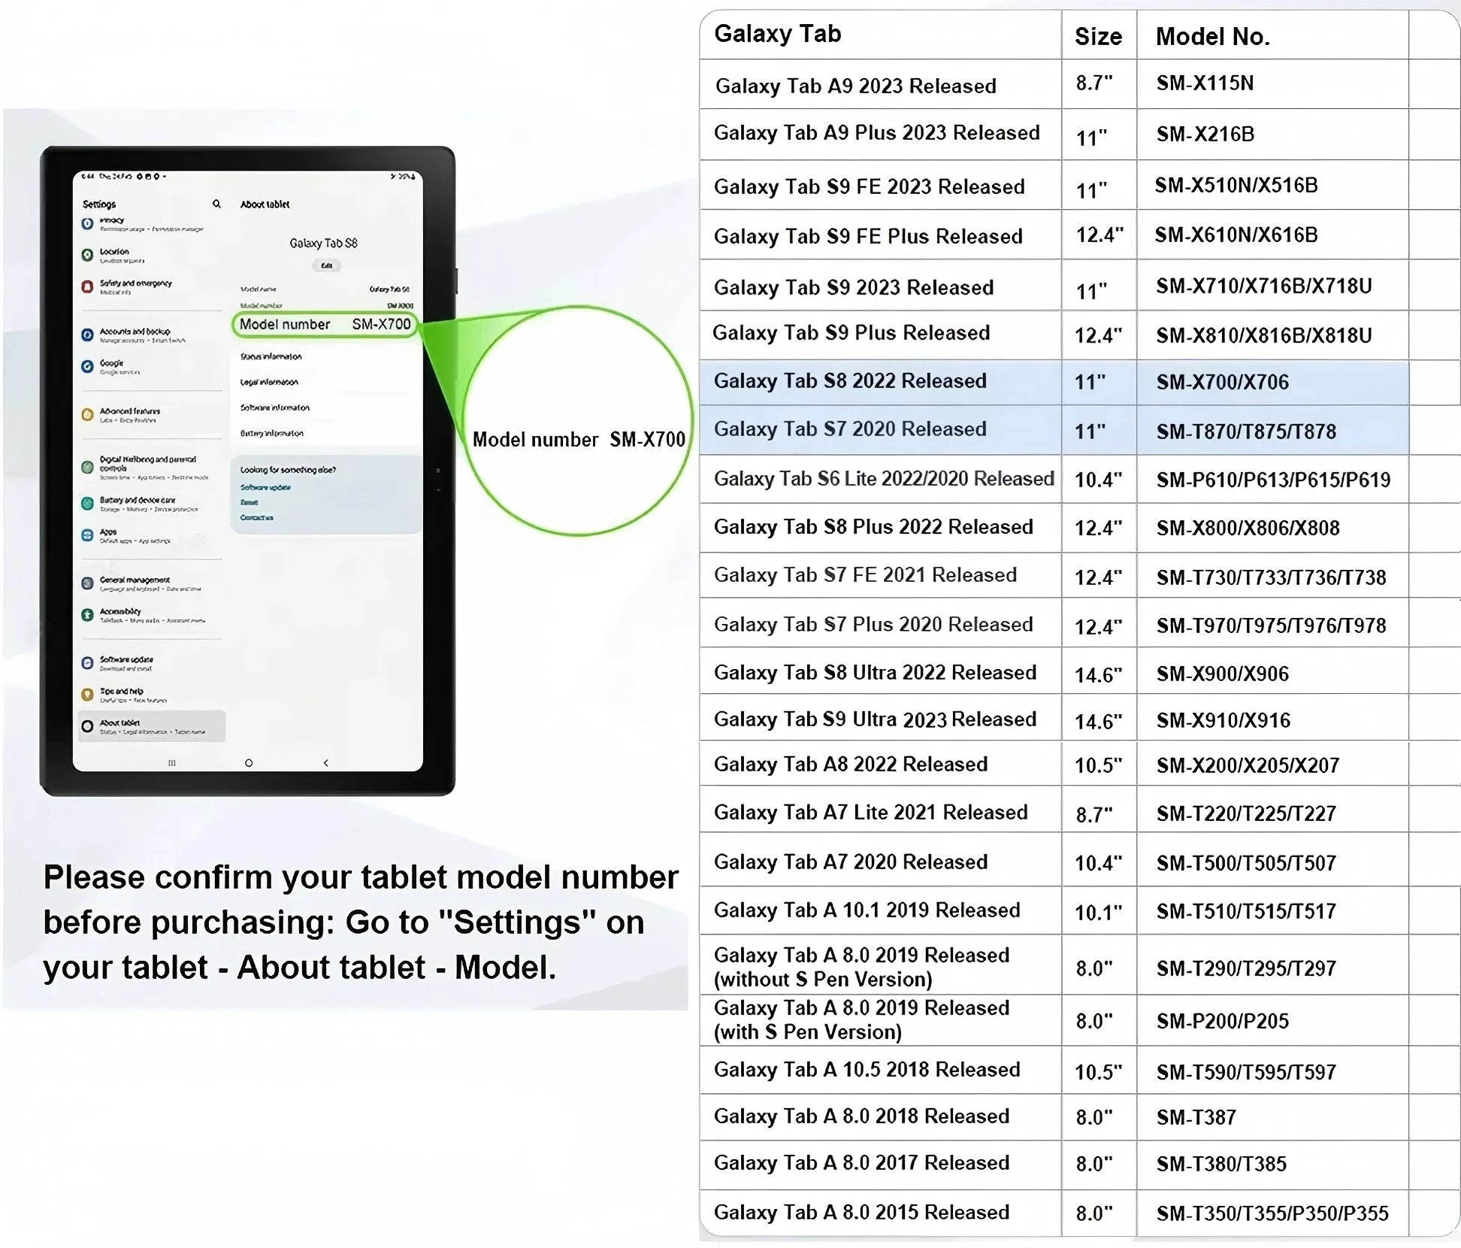Open Software update link in suggestions
The image size is (1461, 1248).
click(x=265, y=487)
